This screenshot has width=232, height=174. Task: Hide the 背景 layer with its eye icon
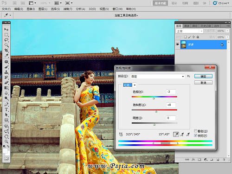(177, 45)
